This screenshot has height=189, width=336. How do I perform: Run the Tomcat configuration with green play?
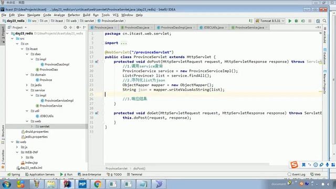tap(290, 21)
